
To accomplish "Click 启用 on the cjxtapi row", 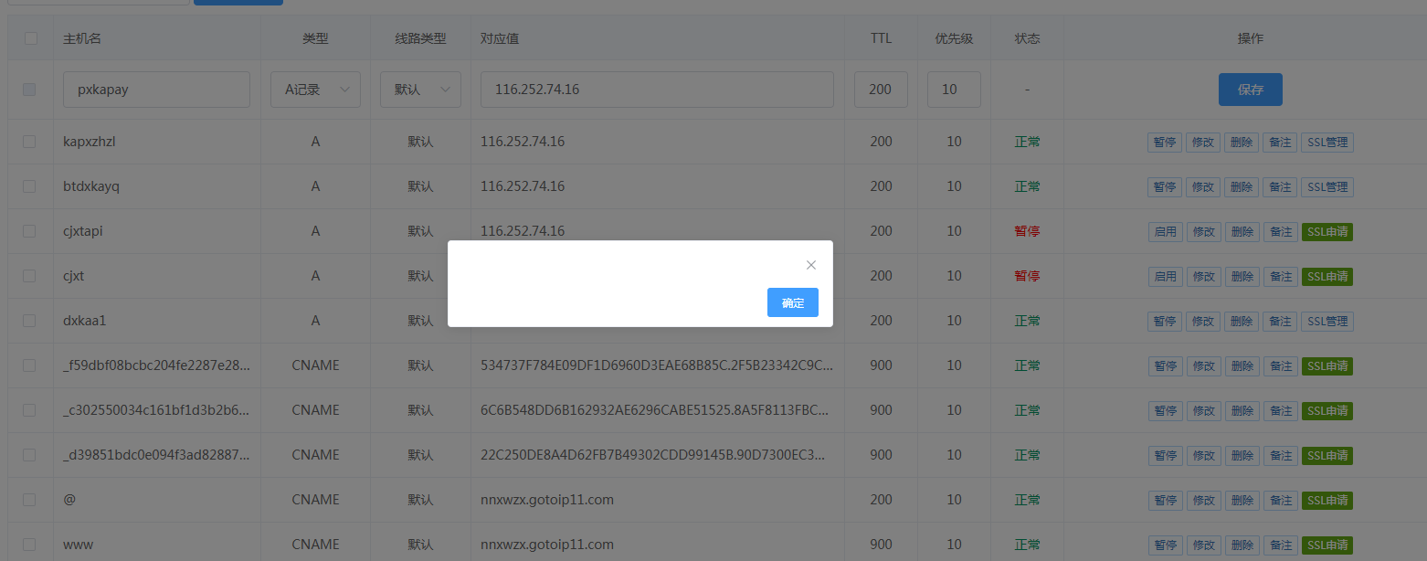I will coord(1165,232).
